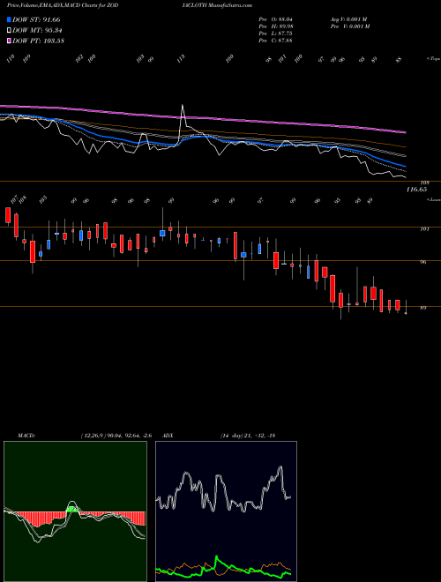Click the 116.65 price label
This screenshot has height=582, width=441.
click(x=417, y=190)
